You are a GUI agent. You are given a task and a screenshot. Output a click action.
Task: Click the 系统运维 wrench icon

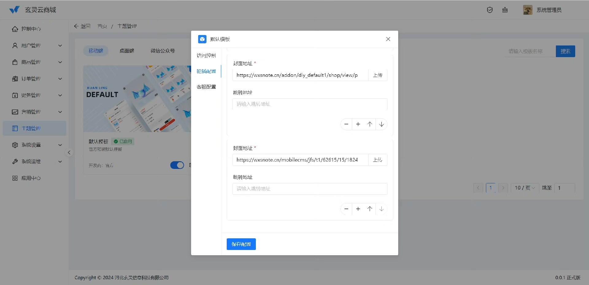click(15, 162)
